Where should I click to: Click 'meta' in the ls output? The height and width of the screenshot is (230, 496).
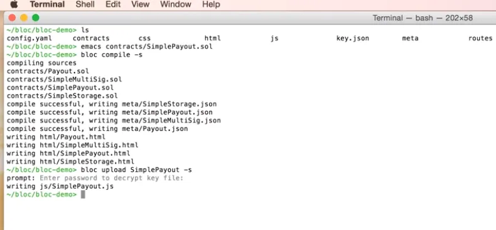click(x=410, y=39)
